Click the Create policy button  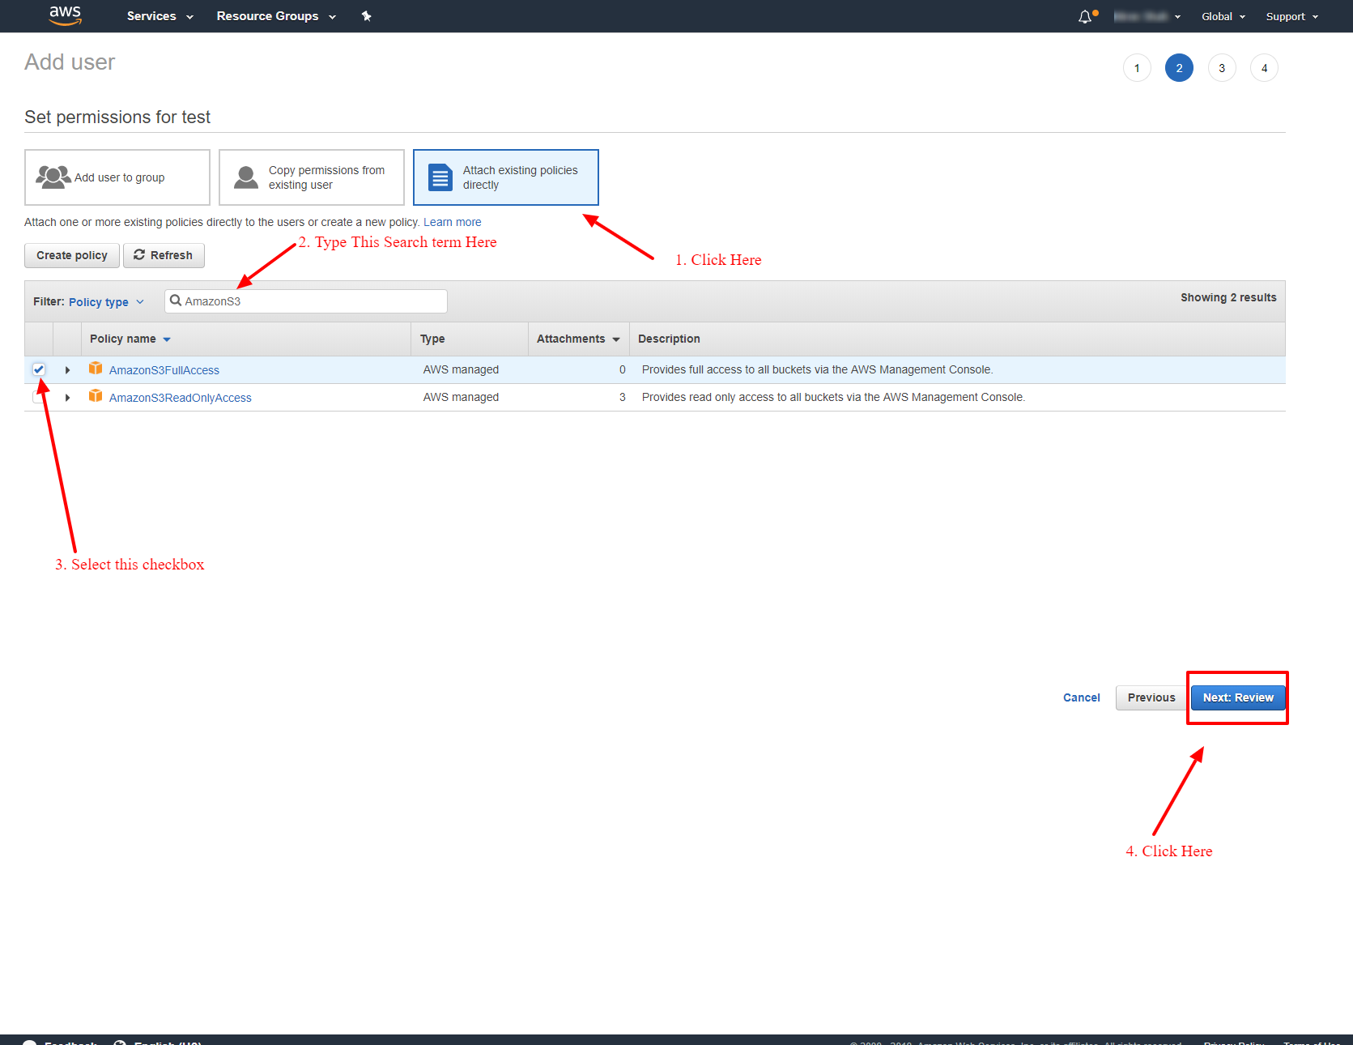coord(72,255)
